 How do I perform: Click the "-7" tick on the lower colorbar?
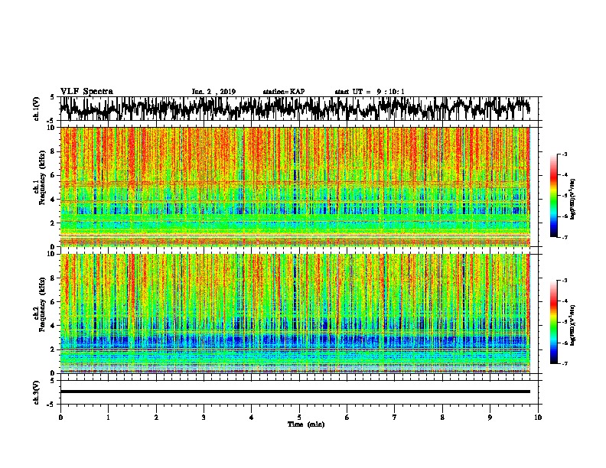point(564,364)
